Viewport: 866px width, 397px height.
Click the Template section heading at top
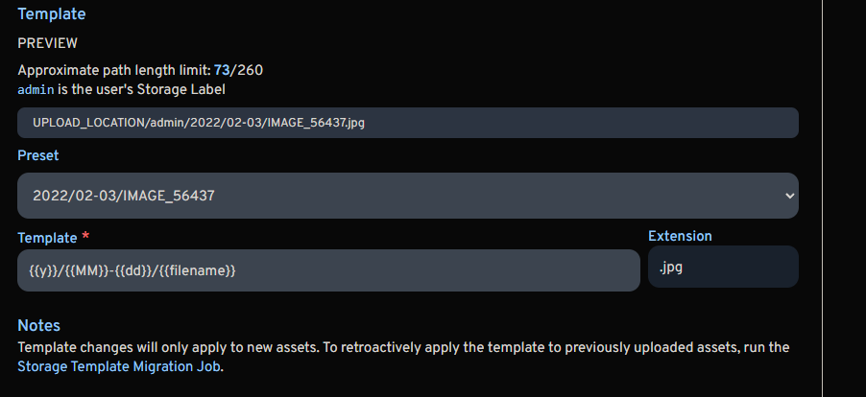pos(51,14)
